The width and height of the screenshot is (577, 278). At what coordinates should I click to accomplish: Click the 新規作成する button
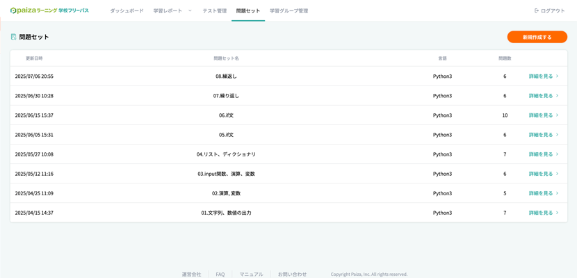coord(537,37)
